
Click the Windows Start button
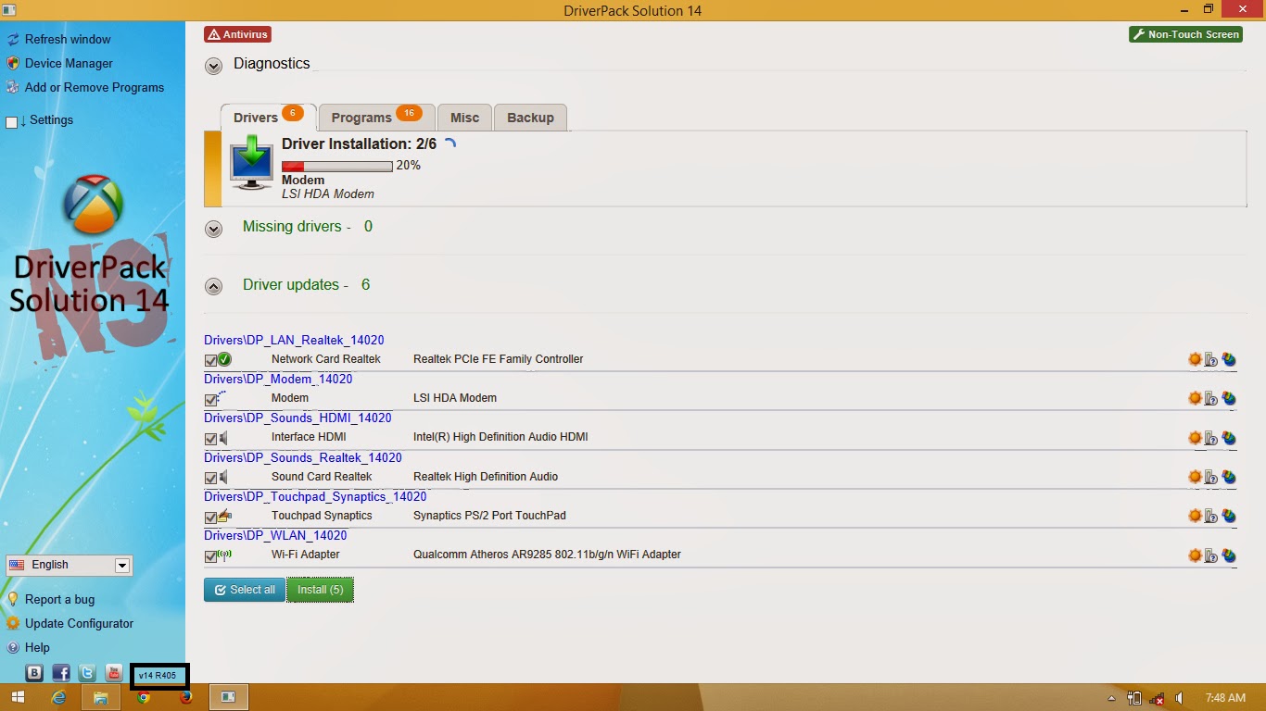[x=18, y=697]
